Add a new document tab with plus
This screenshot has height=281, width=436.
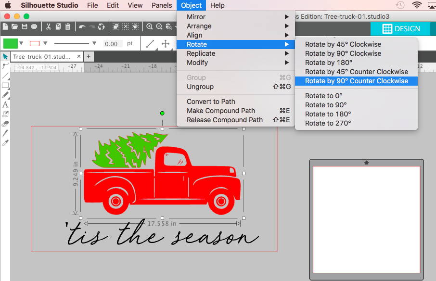89,57
